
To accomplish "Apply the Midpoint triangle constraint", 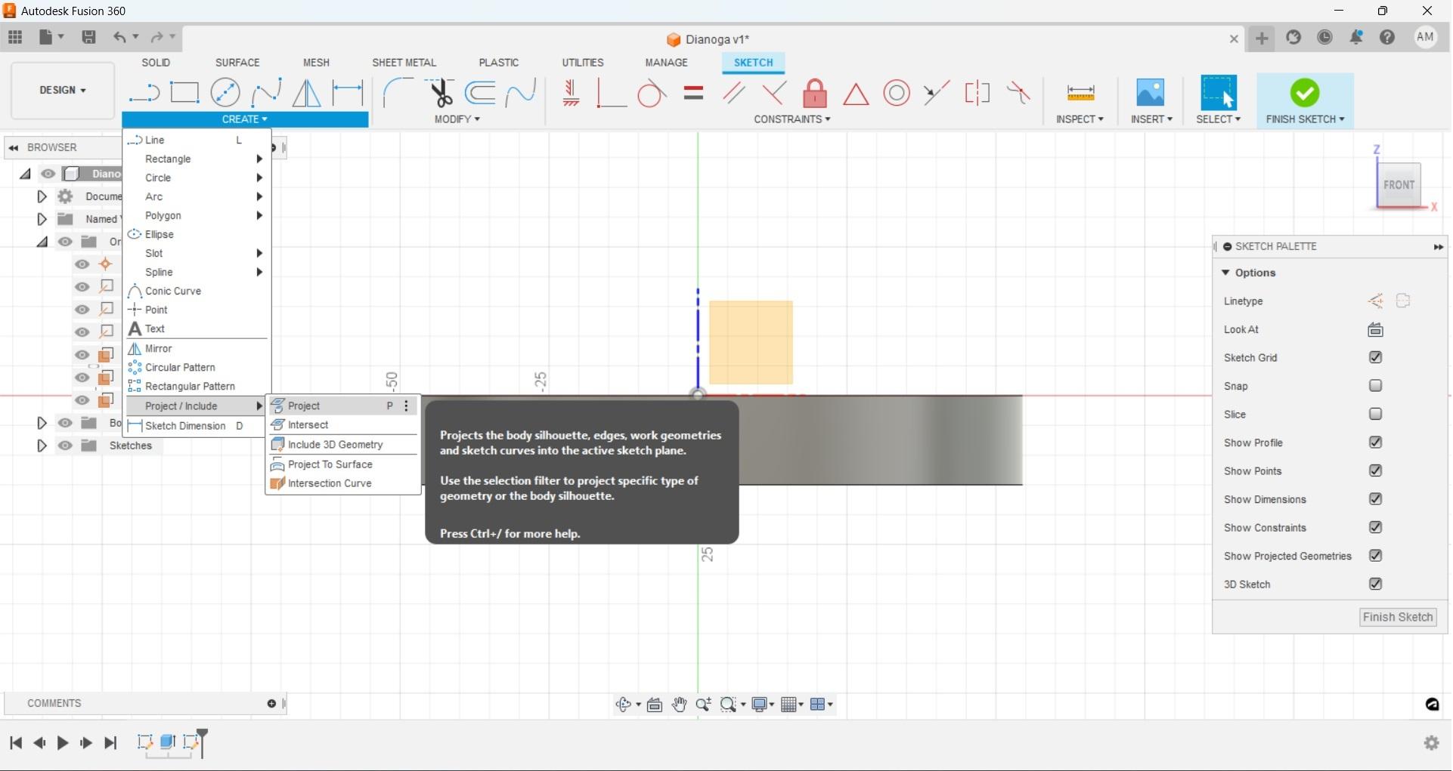I will tap(856, 94).
